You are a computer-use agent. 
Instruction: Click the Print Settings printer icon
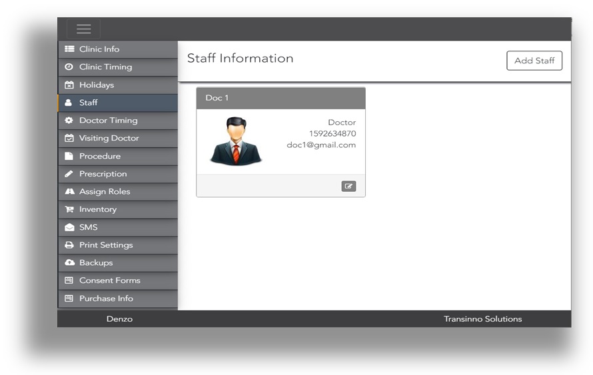pos(69,245)
